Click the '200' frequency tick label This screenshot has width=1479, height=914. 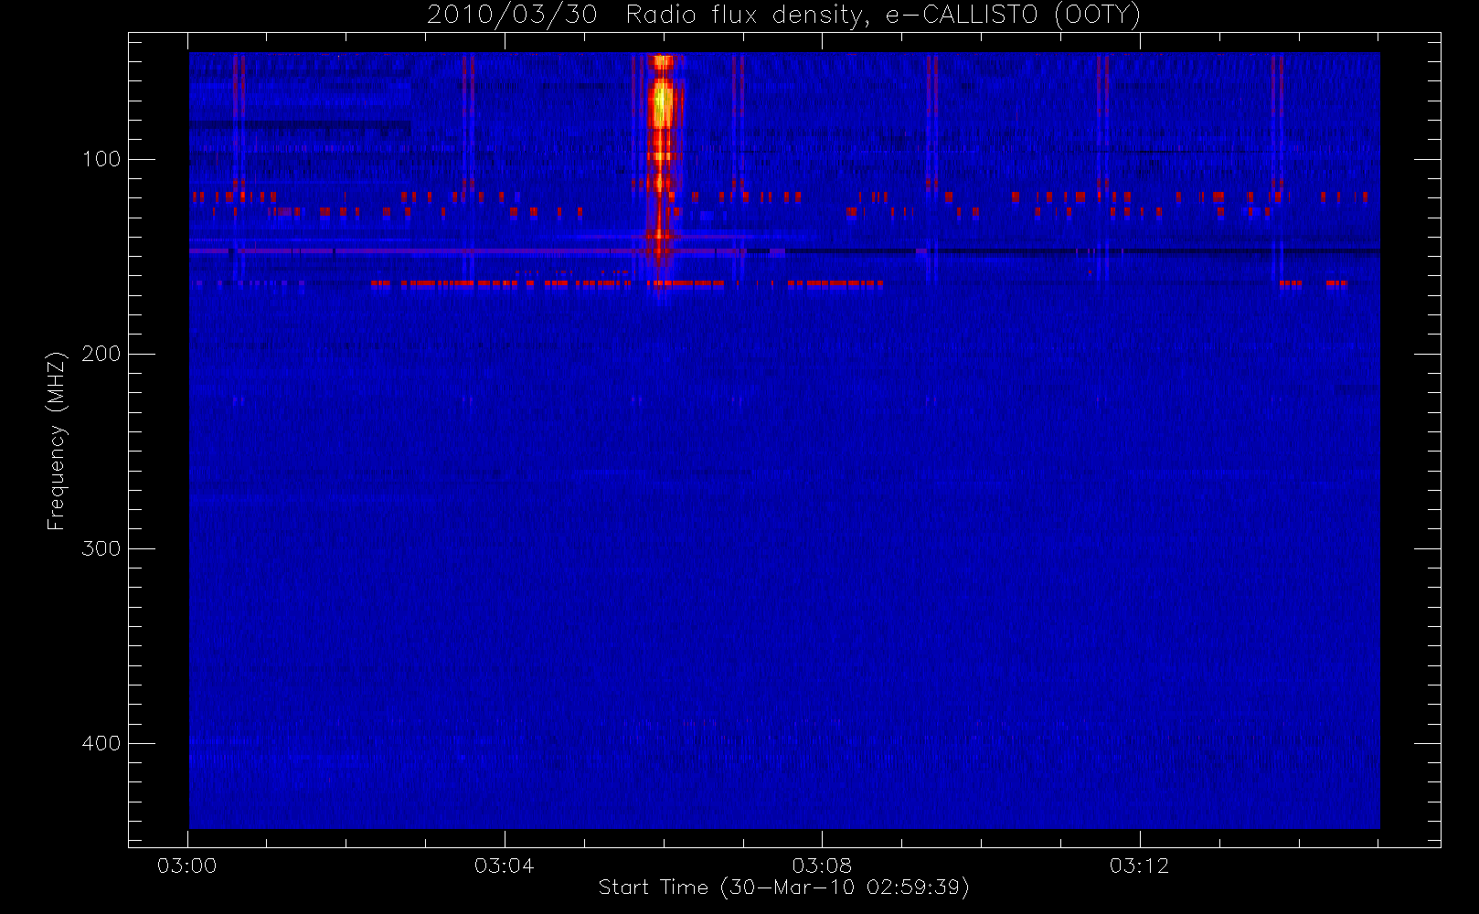pos(101,354)
